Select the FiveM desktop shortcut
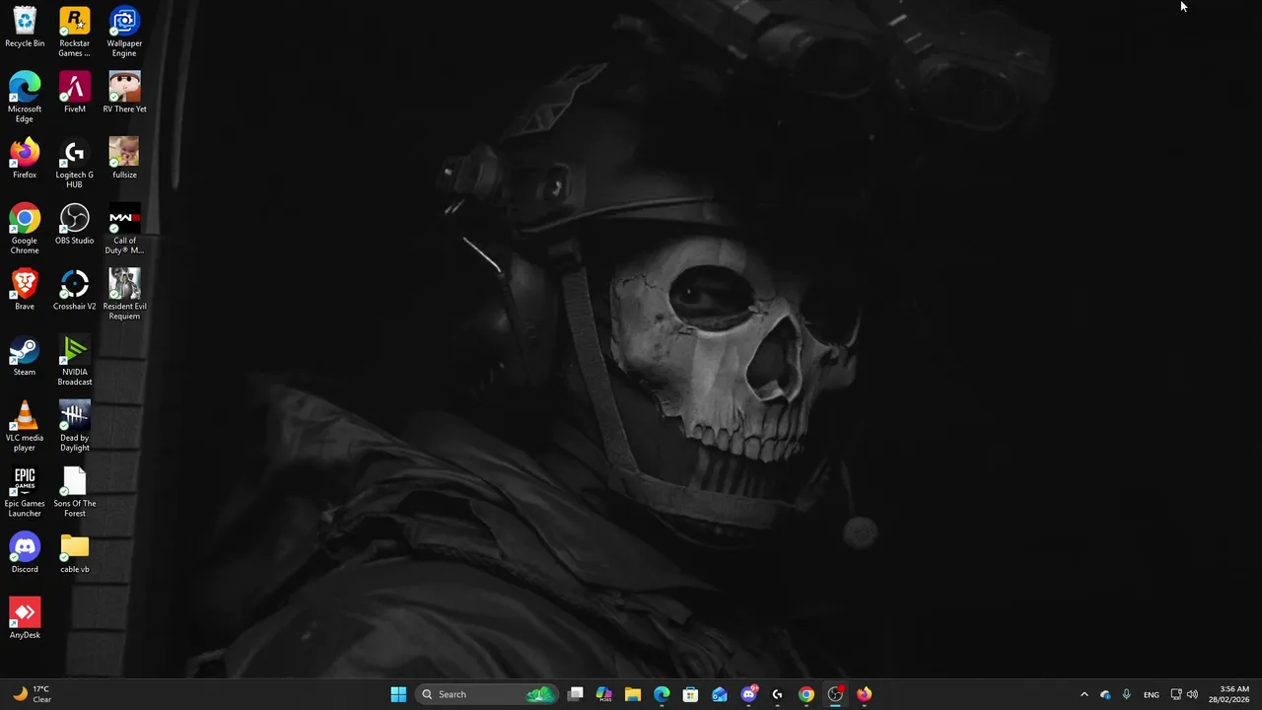 (x=75, y=93)
